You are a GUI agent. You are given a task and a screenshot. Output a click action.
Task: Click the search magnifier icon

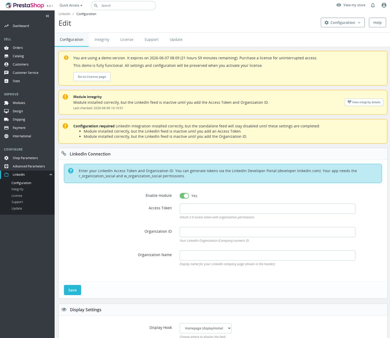tap(96, 6)
